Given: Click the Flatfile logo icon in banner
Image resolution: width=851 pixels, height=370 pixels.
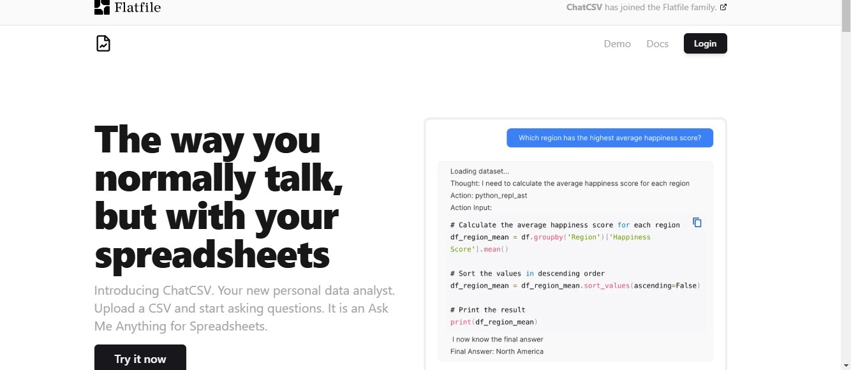Looking at the screenshot, I should (x=102, y=7).
